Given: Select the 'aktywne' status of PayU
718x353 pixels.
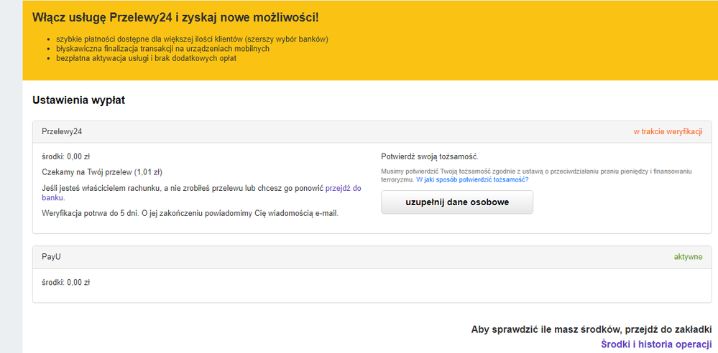Looking at the screenshot, I should 688,257.
